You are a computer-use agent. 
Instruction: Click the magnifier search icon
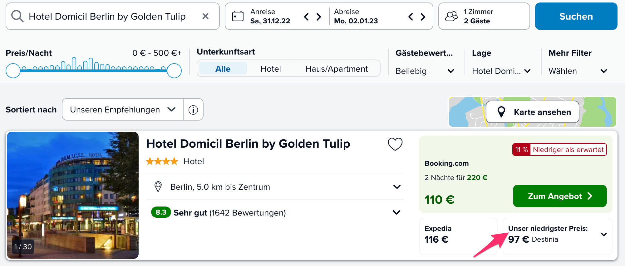point(17,16)
